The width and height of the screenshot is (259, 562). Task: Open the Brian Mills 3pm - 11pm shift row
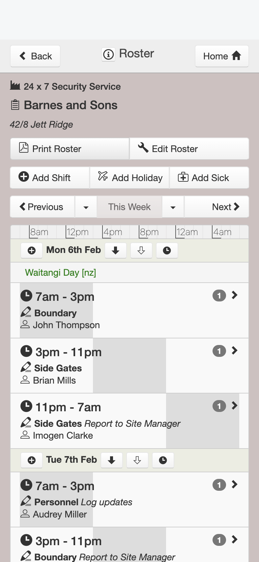tap(129, 366)
